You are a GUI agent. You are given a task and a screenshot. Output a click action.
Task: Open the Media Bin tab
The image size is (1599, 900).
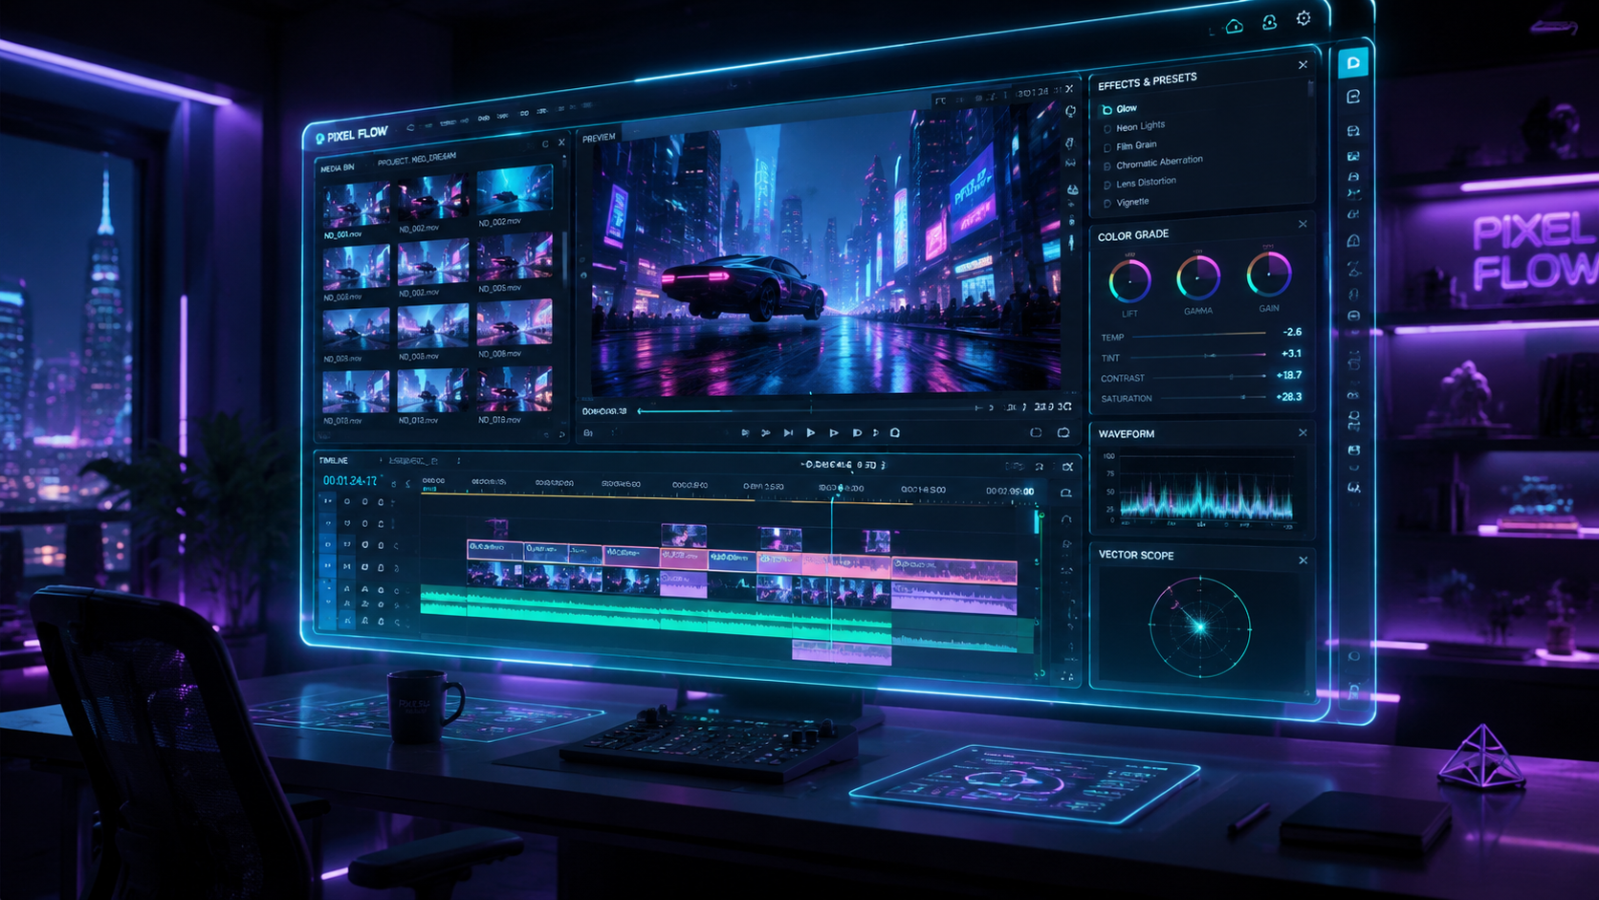pos(337,168)
